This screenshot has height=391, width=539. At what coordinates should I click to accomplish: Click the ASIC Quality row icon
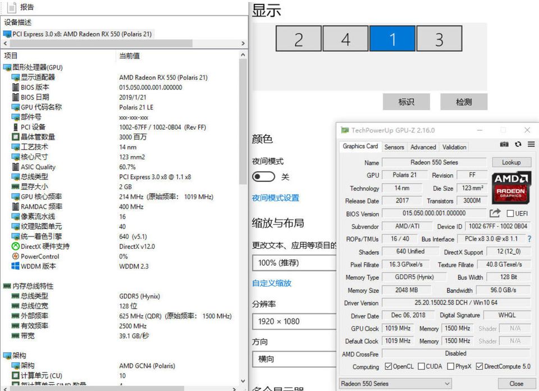[x=16, y=167]
